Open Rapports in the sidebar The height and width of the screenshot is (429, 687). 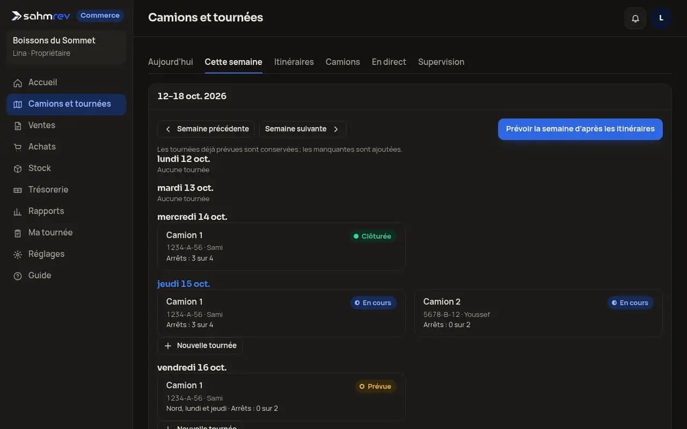point(66,211)
